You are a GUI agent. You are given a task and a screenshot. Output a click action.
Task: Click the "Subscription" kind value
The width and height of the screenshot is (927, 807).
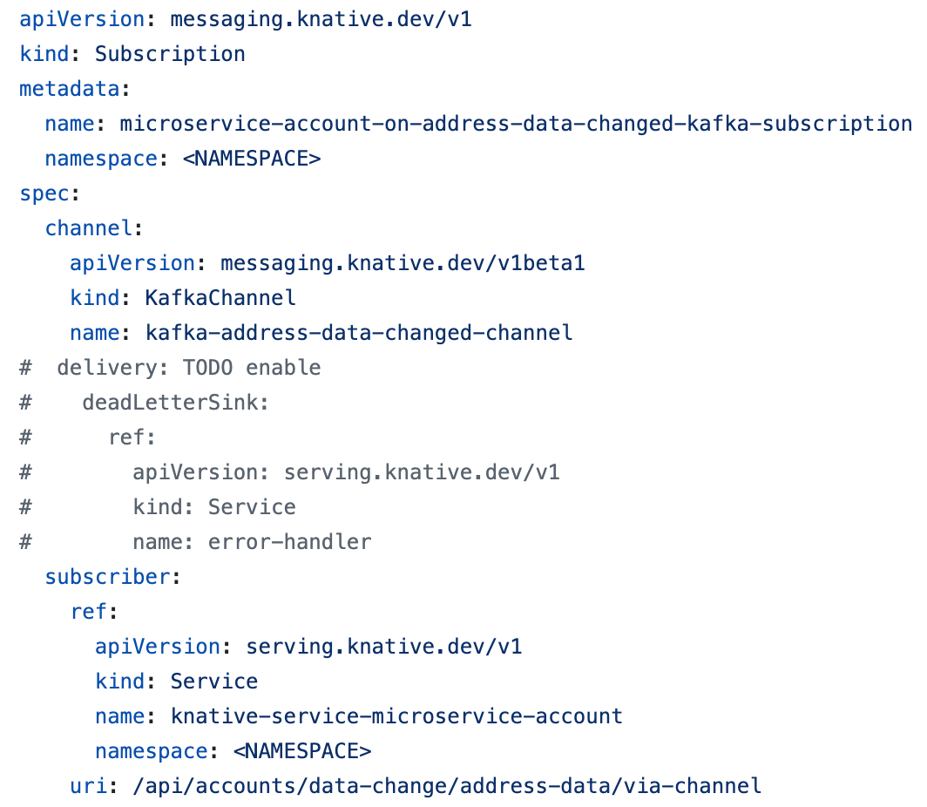tap(170, 54)
